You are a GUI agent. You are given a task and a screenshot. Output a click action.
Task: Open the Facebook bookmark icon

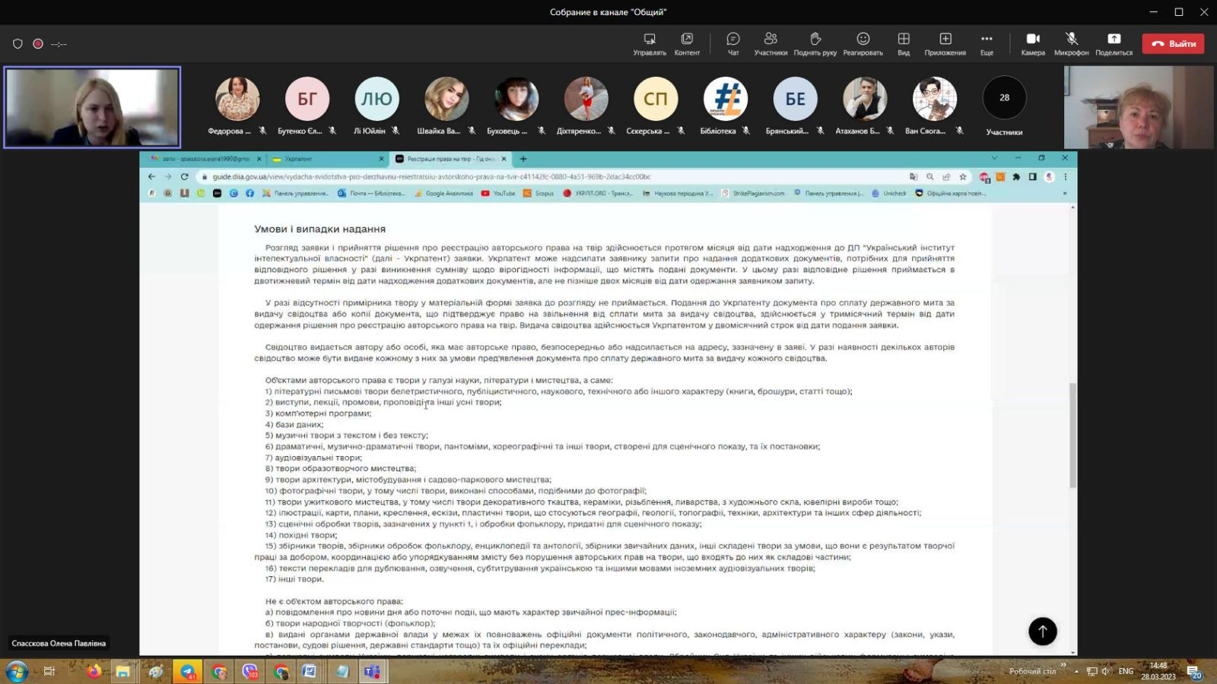click(x=249, y=193)
